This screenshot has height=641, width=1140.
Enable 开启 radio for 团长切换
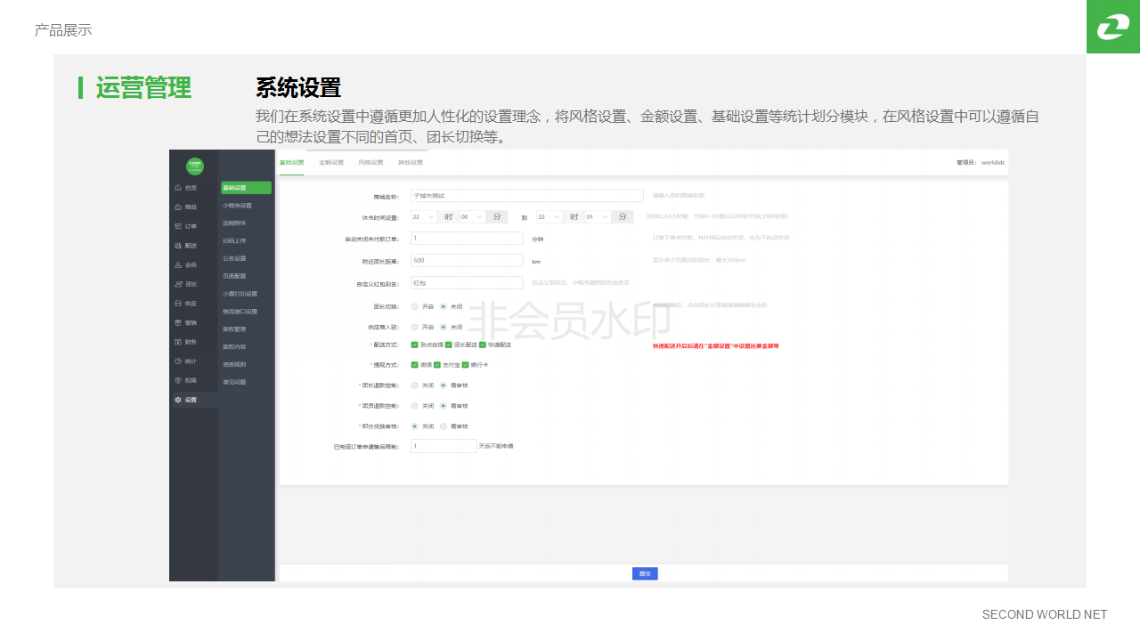pos(415,305)
